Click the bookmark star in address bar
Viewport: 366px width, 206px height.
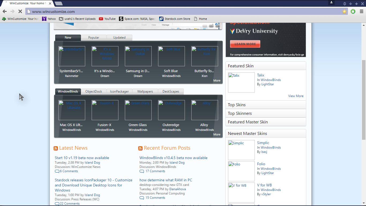344,12
